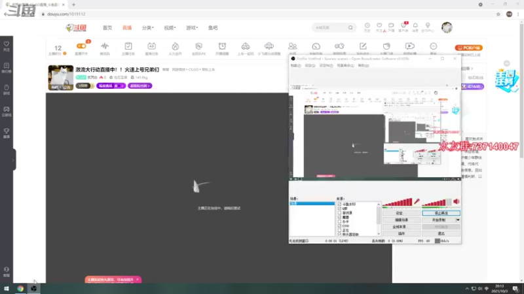Check the 正在 source in OBS
Image resolution: width=524 pixels, height=294 pixels.
tap(339, 230)
